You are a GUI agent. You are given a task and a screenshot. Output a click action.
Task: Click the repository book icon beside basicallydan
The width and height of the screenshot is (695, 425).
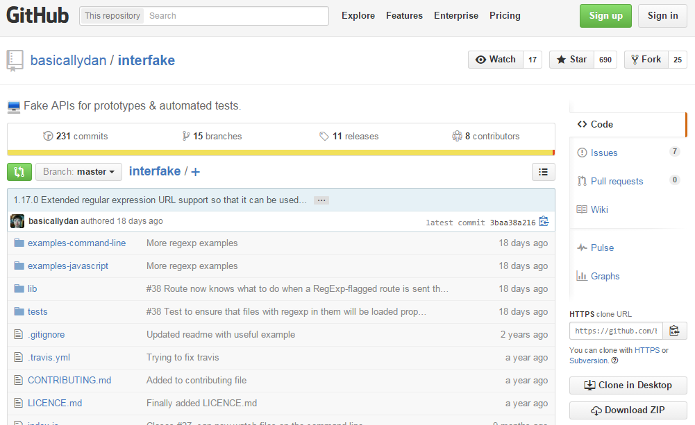(15, 60)
